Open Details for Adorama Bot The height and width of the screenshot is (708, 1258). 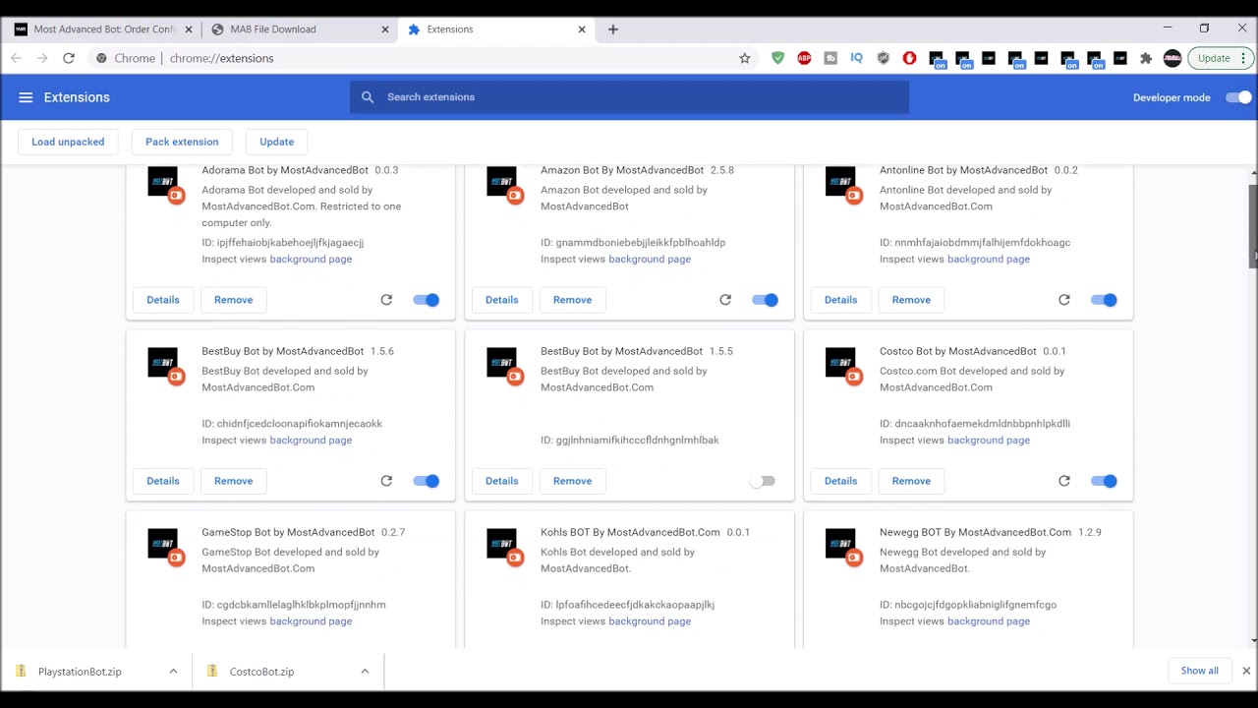click(163, 300)
